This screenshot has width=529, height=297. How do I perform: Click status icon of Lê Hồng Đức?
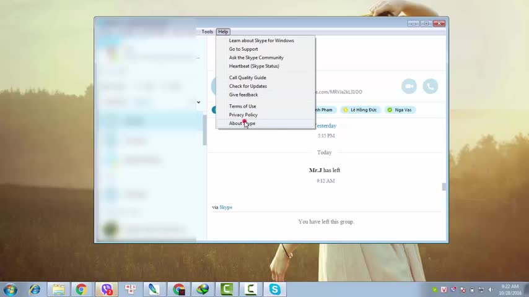[x=346, y=110]
